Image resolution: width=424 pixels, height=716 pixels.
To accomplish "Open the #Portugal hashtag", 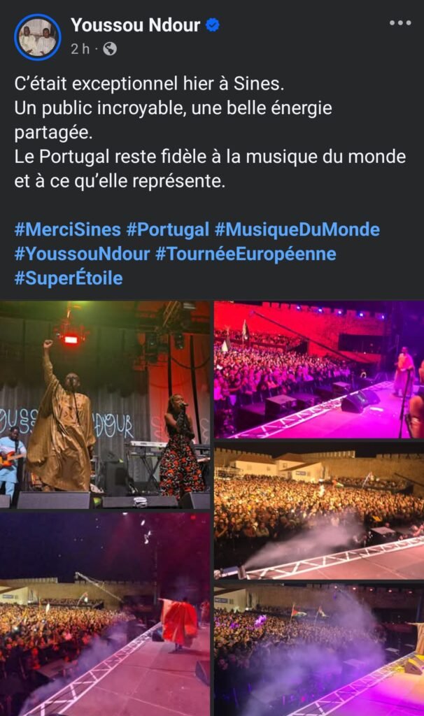I will (x=168, y=229).
